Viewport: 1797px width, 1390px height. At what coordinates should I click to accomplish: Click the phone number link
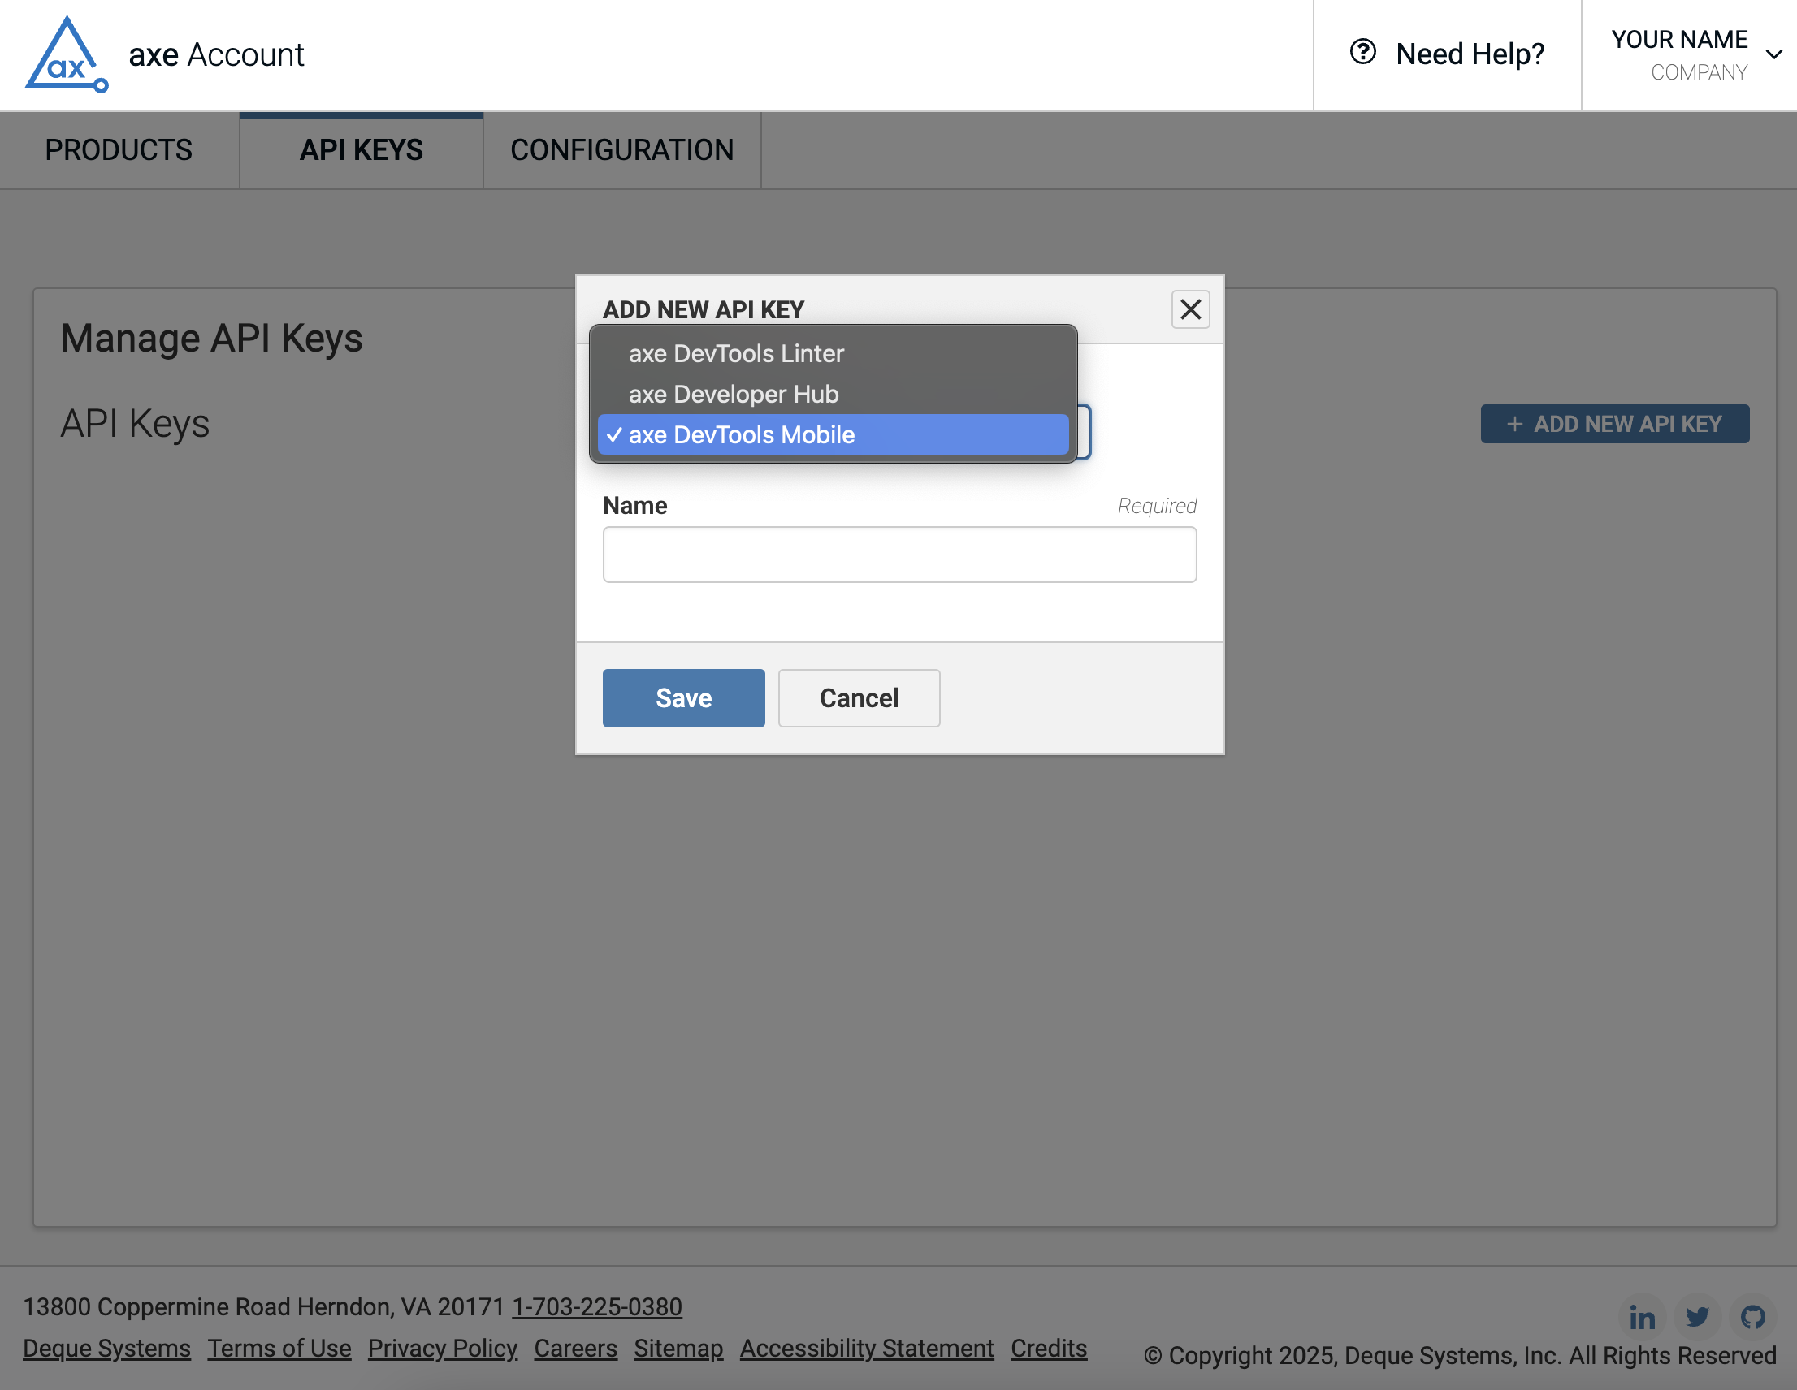(x=596, y=1306)
